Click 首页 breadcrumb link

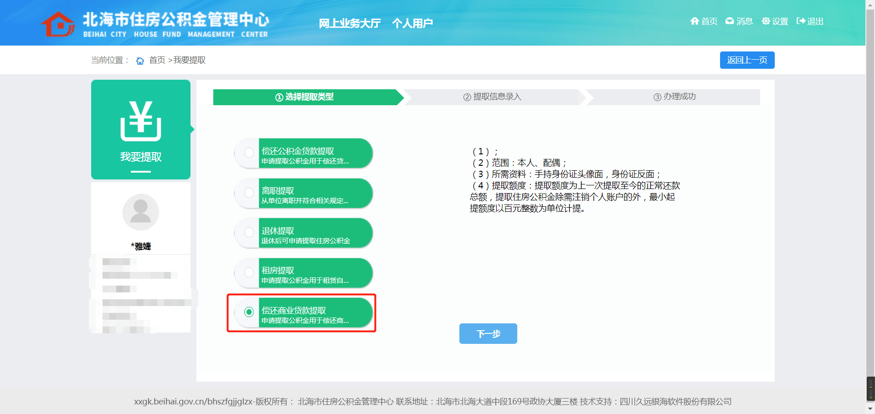click(x=157, y=60)
